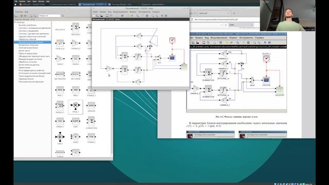The image size is (329, 185).
Task: Click the clock block in Xcos diagram
Action: tap(172, 40)
